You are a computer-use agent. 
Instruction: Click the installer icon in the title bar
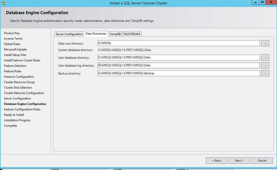[3, 3]
